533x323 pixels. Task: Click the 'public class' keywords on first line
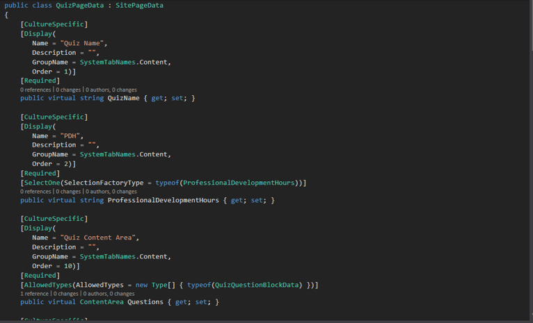[28, 6]
